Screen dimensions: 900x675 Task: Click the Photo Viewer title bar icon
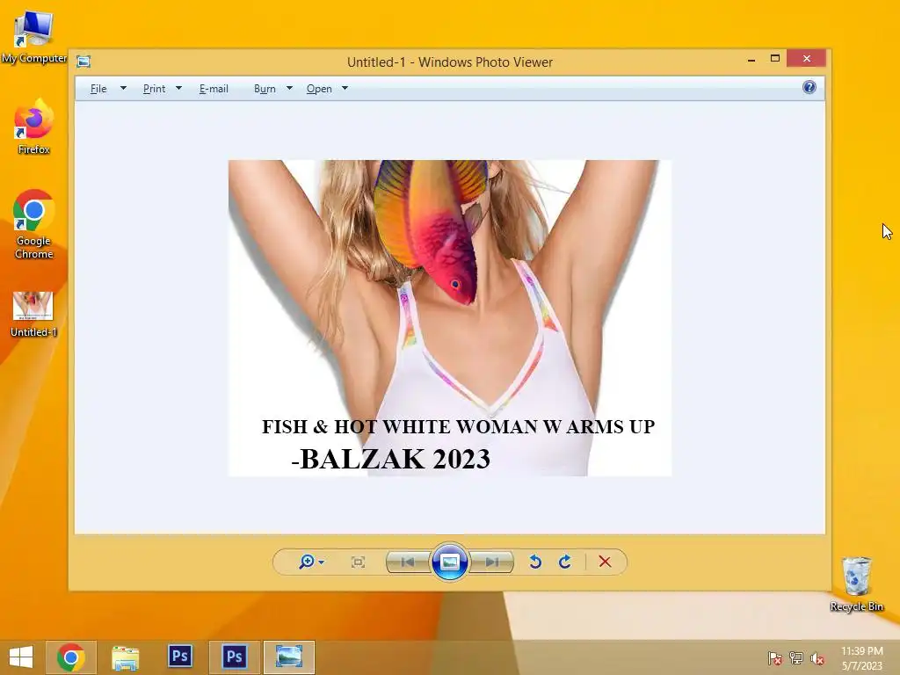click(83, 62)
